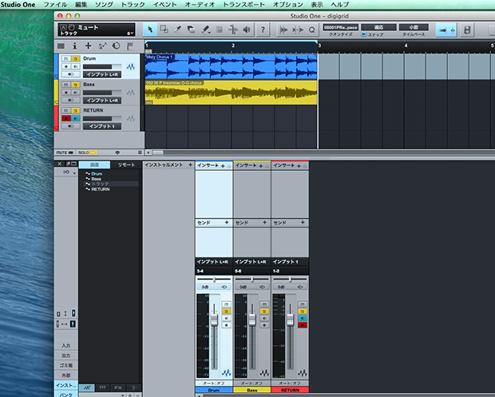Image resolution: width=495 pixels, height=397 pixels.
Task: Open the snap mode dropdown above ステップ
Action: click(x=378, y=27)
